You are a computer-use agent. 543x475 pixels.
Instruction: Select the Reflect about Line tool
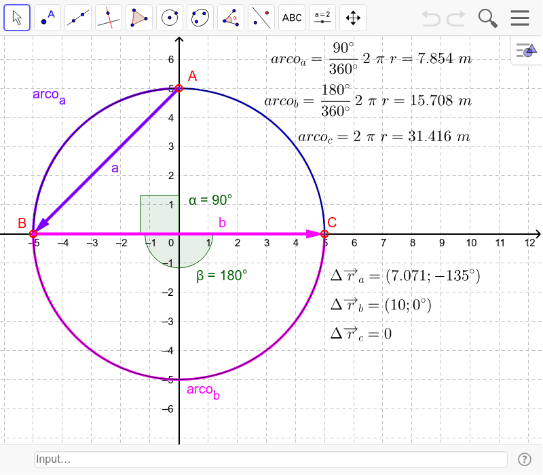pyautogui.click(x=261, y=18)
